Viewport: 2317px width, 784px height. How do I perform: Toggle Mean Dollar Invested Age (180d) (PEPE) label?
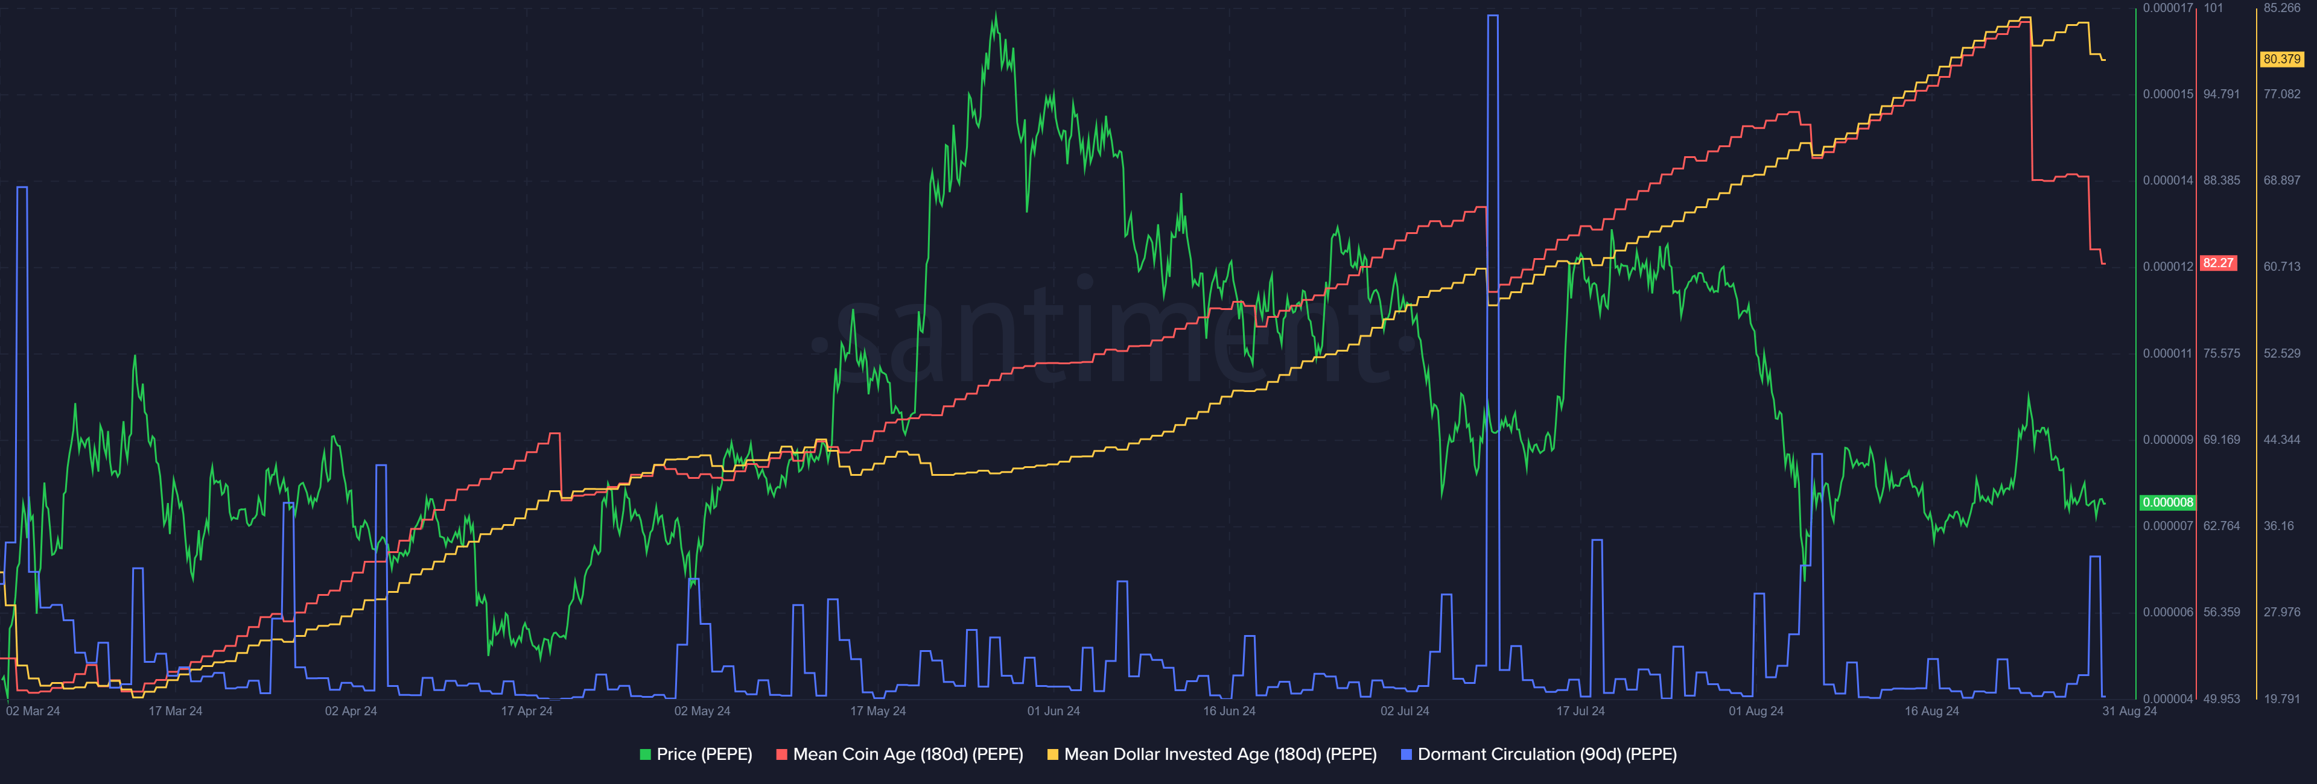[x=1221, y=754]
